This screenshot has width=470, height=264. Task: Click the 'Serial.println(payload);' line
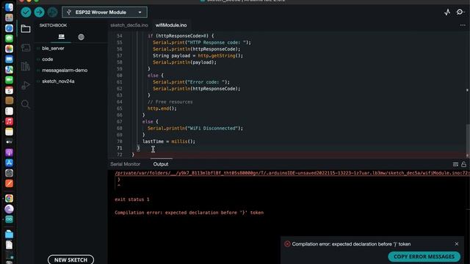184,62
